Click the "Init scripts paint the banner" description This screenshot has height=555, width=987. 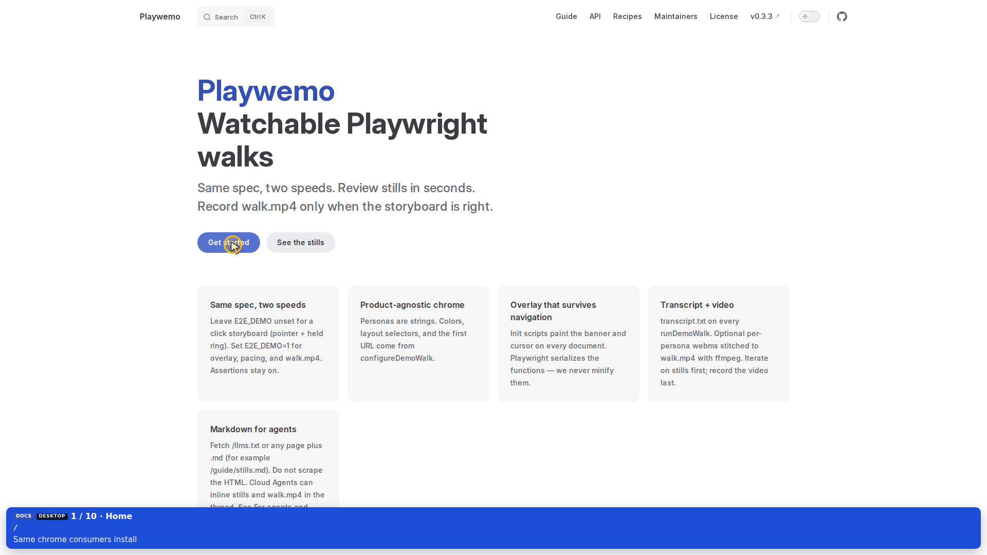pos(568,358)
